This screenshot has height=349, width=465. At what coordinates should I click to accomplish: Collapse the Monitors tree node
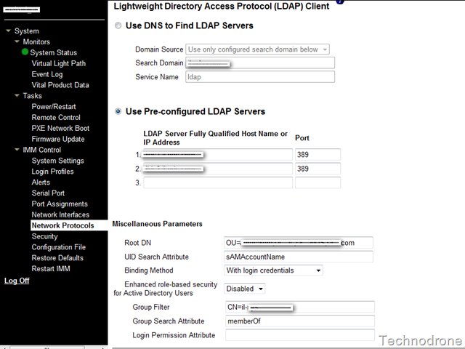(x=17, y=41)
